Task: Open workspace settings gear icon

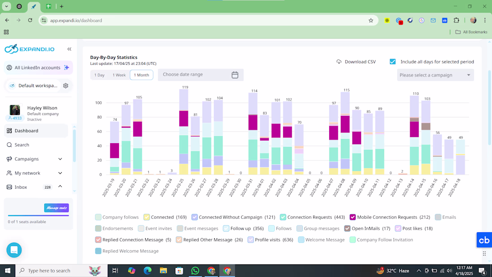Action: click(x=66, y=85)
